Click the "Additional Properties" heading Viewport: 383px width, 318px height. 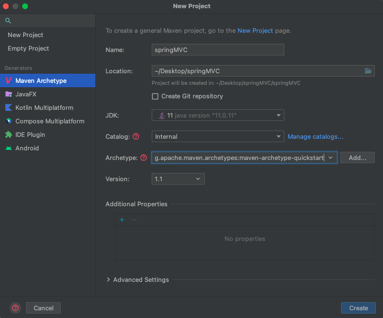tap(136, 204)
